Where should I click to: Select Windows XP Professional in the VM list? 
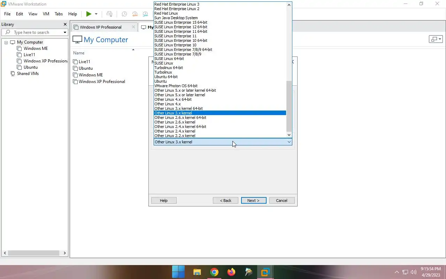pyautogui.click(x=102, y=82)
